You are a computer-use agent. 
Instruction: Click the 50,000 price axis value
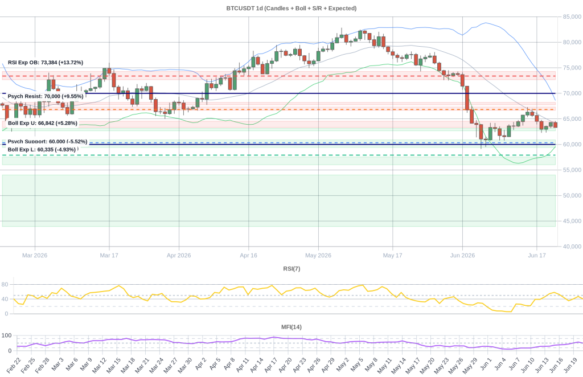(572, 195)
